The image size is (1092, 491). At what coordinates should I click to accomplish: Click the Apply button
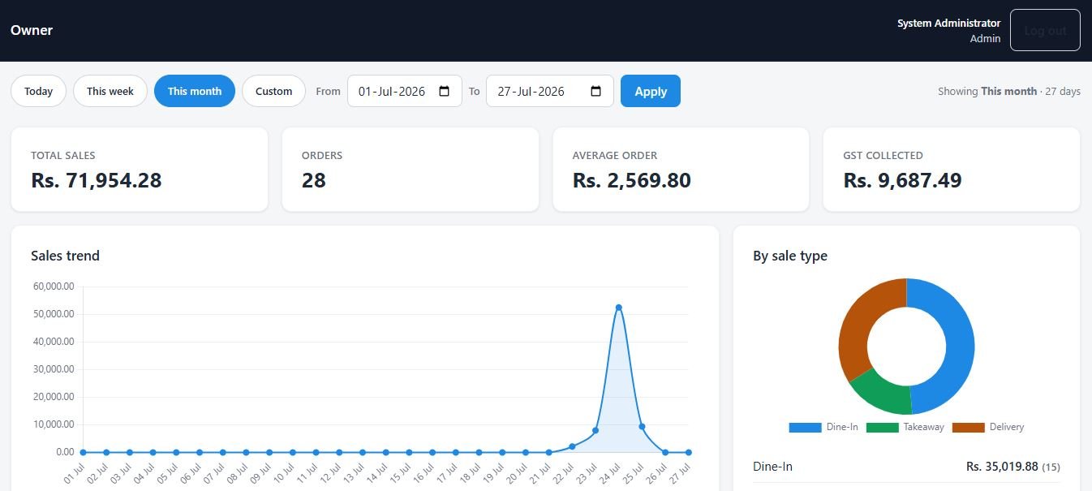[x=651, y=91]
